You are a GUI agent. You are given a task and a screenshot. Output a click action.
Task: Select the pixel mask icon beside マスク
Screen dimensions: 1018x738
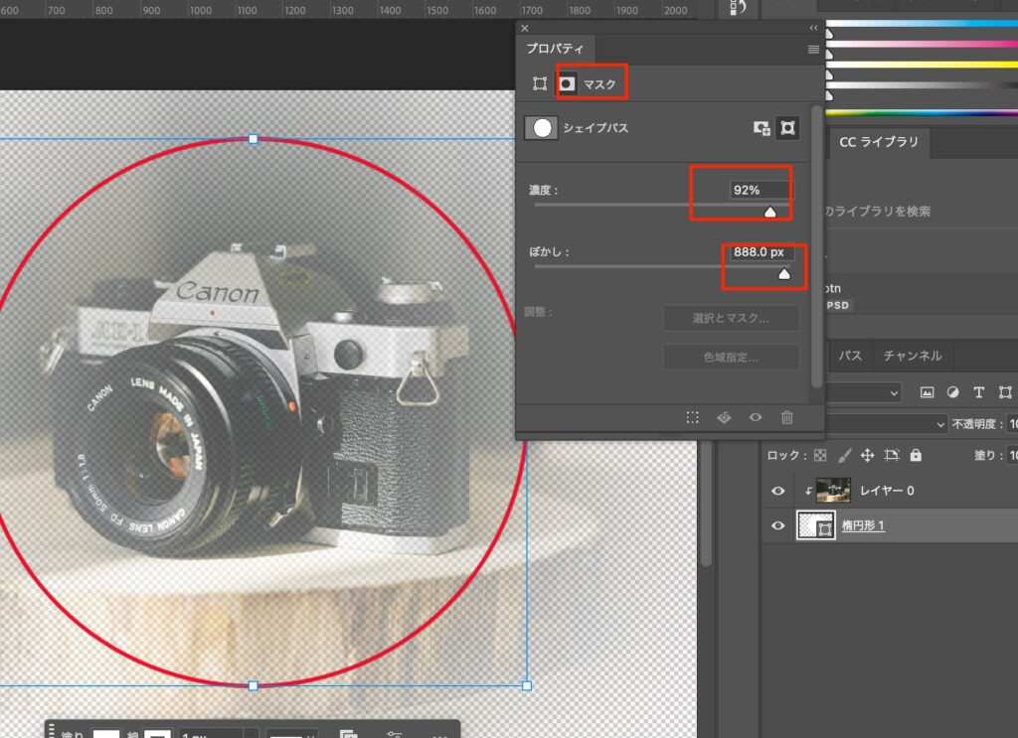567,84
